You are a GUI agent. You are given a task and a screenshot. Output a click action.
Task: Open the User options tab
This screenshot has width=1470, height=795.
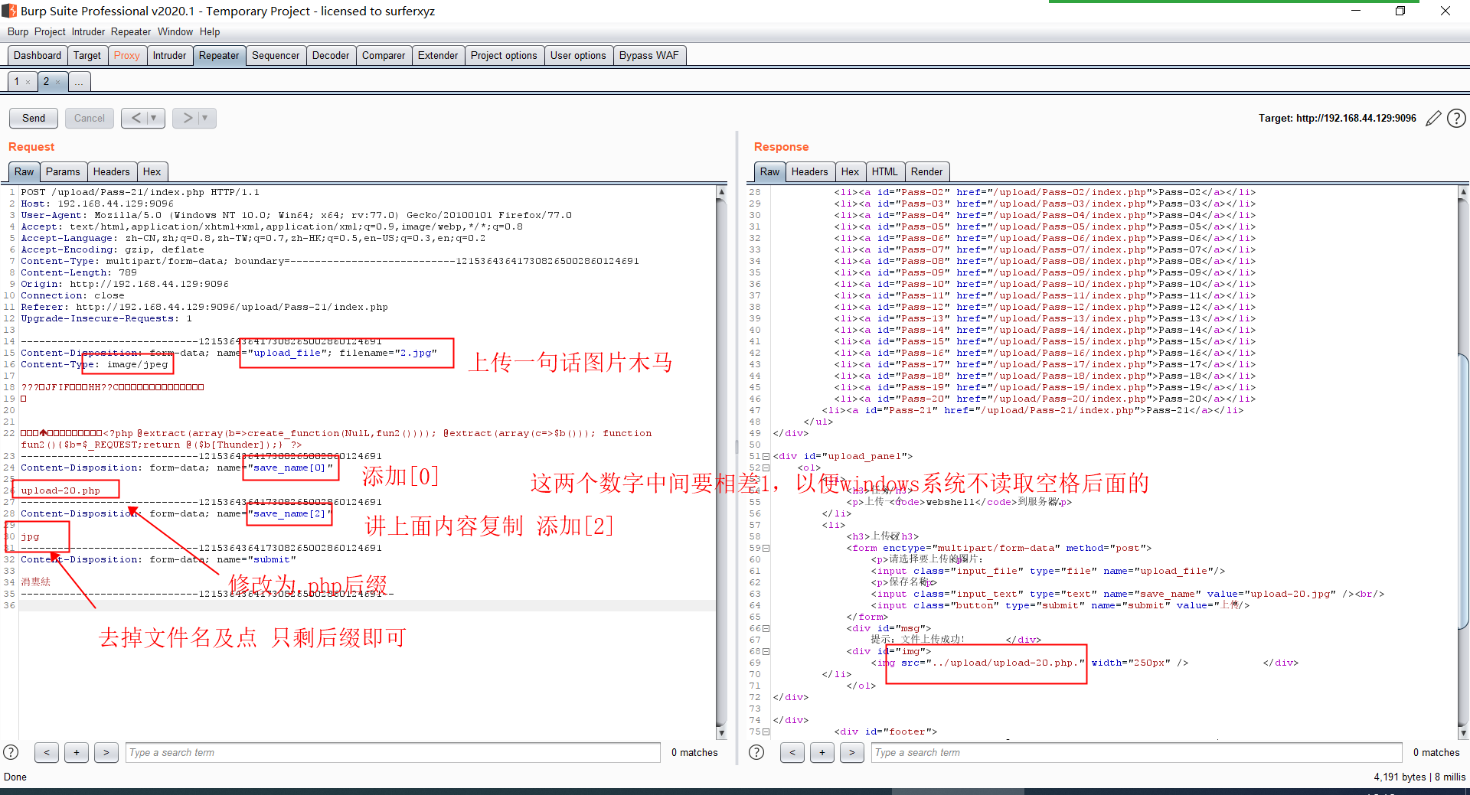[x=578, y=55]
